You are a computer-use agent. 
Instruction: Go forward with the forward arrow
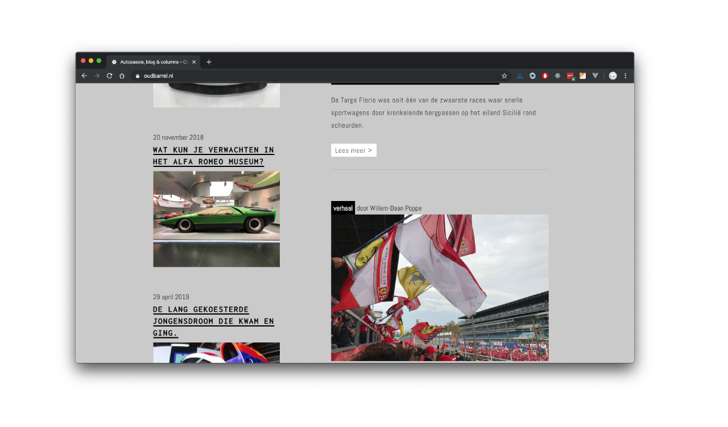97,76
